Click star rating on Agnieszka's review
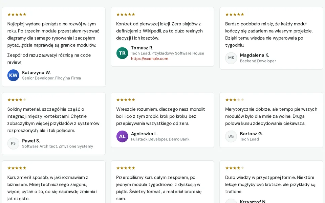 click(126, 100)
